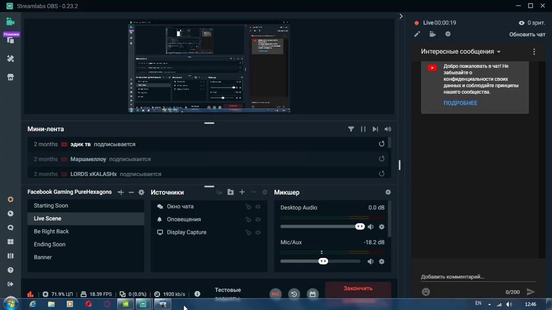Click the replay buffer icon
This screenshot has width=552, height=310.
[294, 294]
